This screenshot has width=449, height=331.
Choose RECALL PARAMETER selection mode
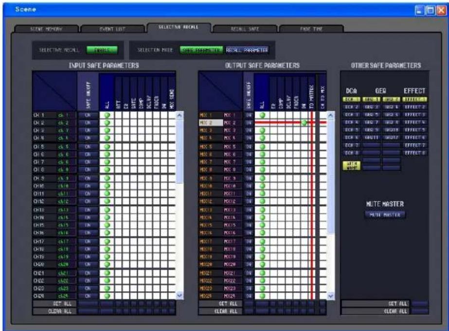[x=247, y=50]
